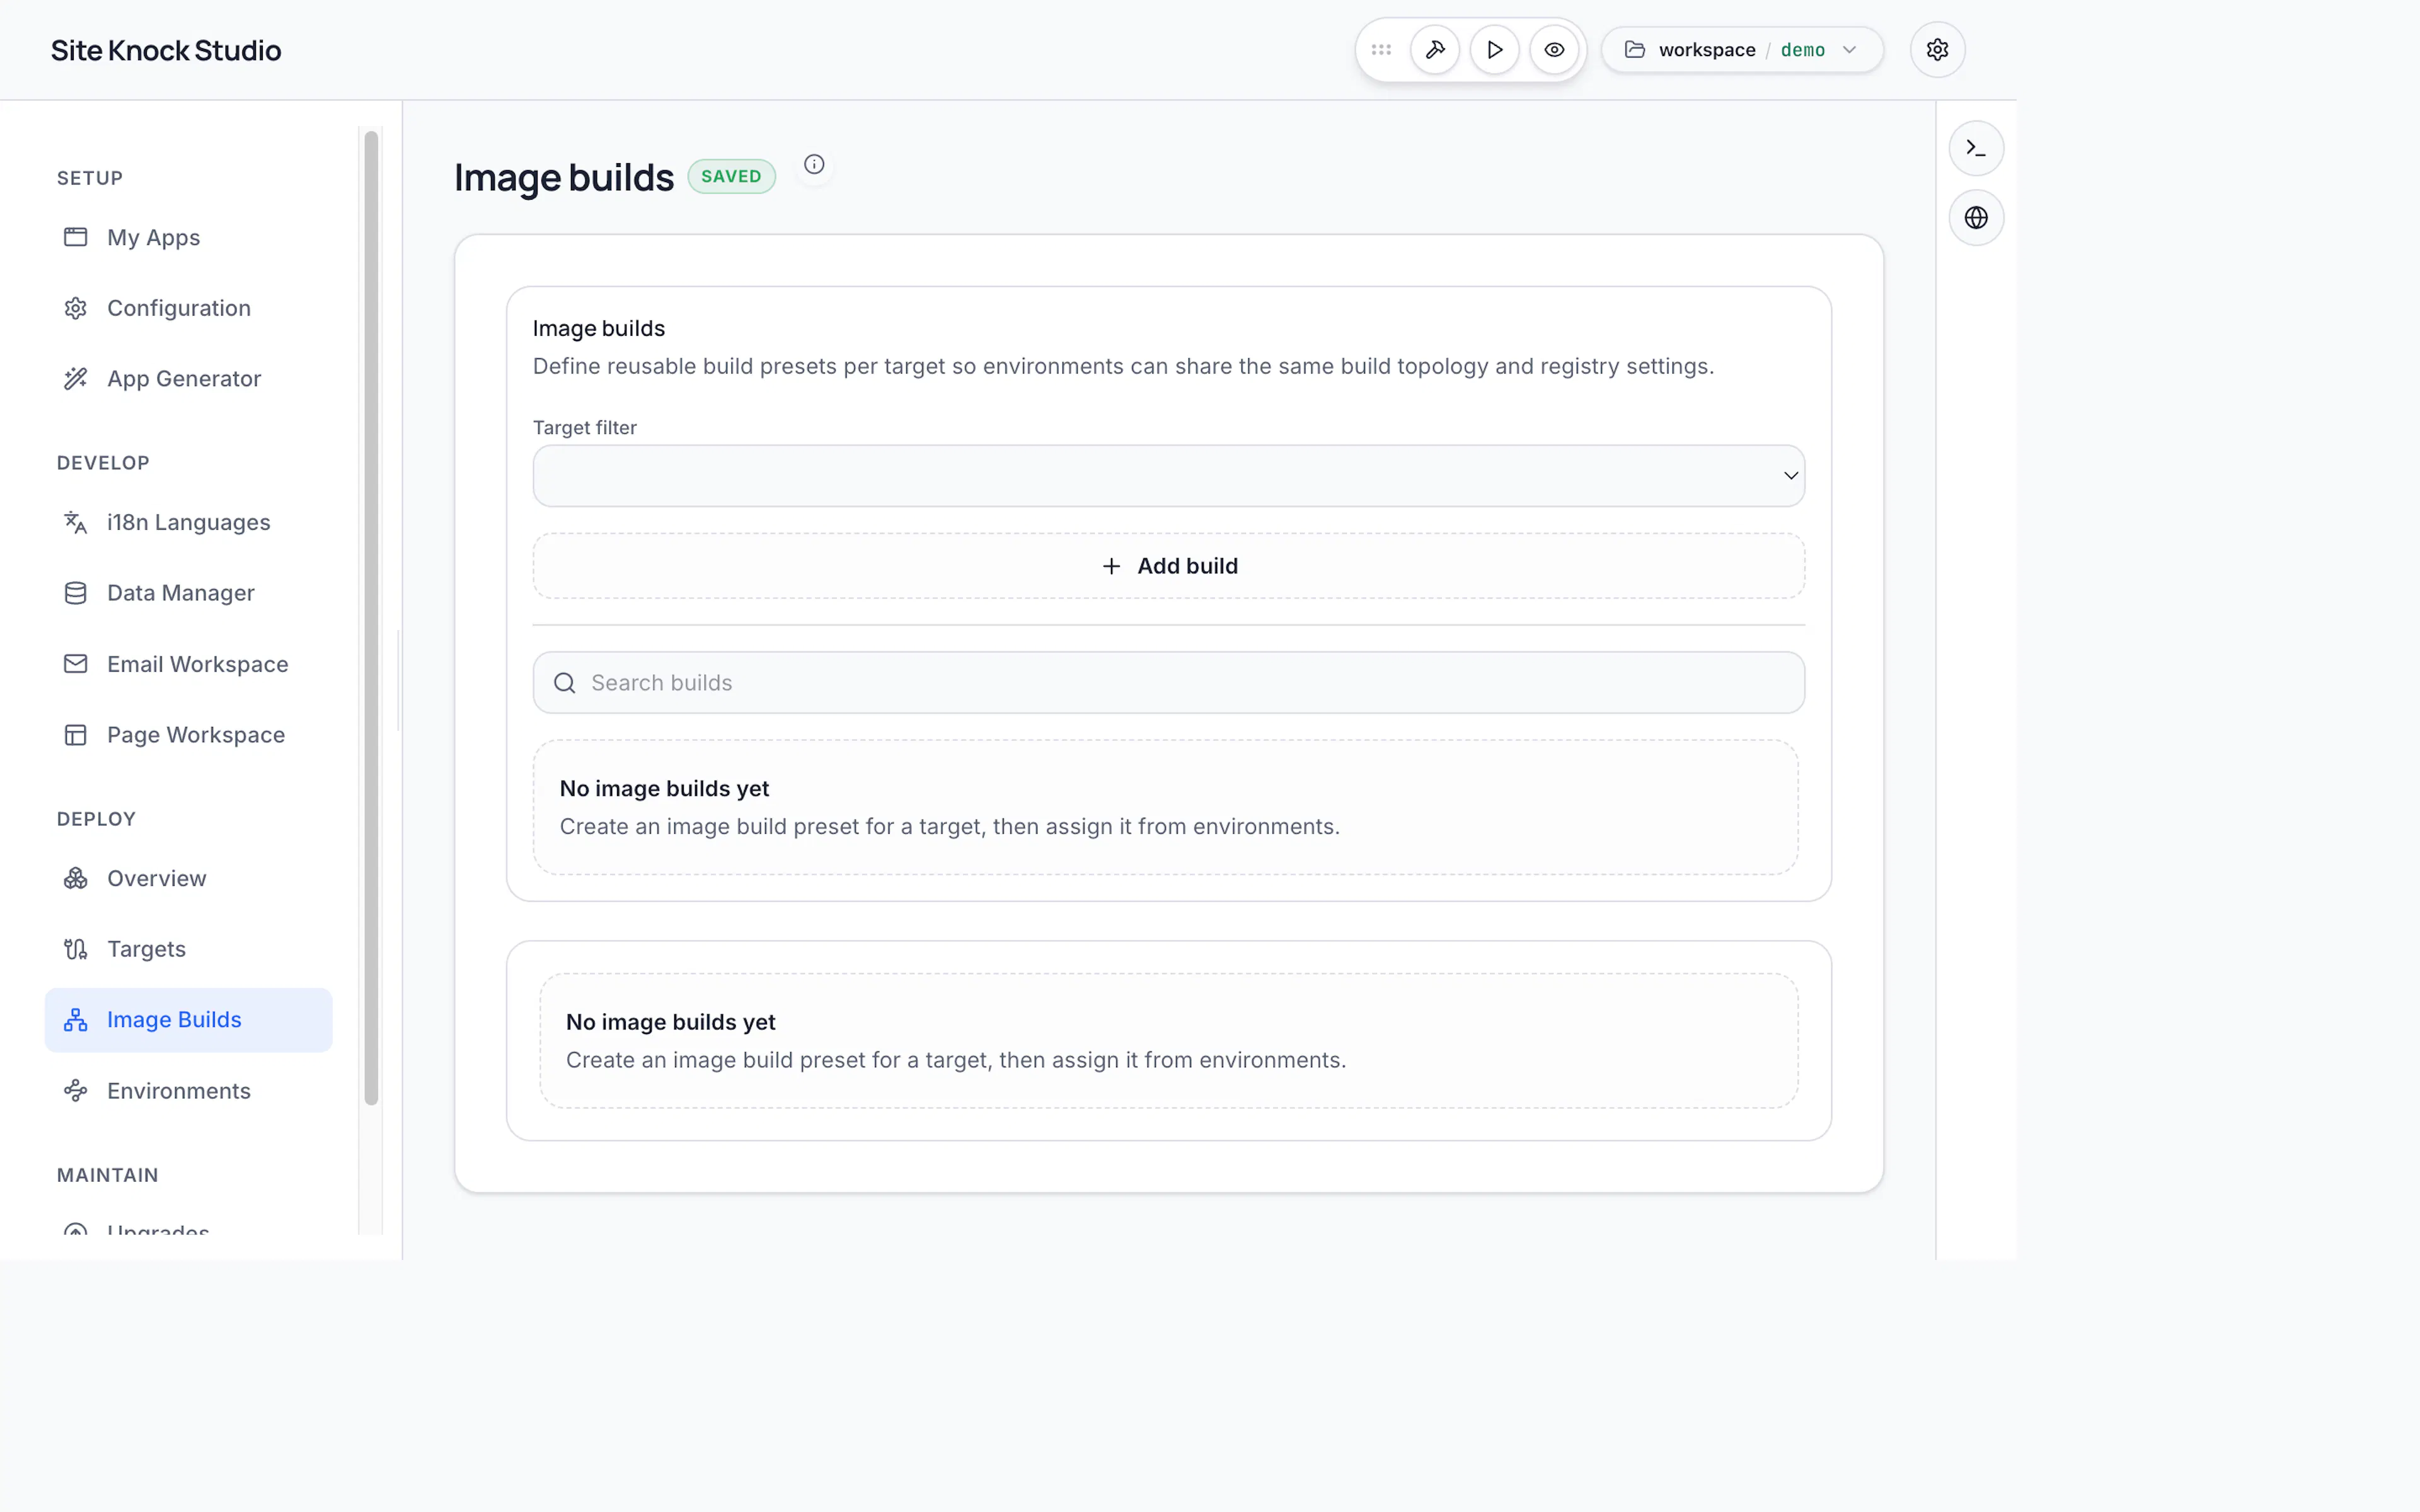The image size is (2420, 1512).
Task: Click the Data Manager database icon
Action: (76, 593)
